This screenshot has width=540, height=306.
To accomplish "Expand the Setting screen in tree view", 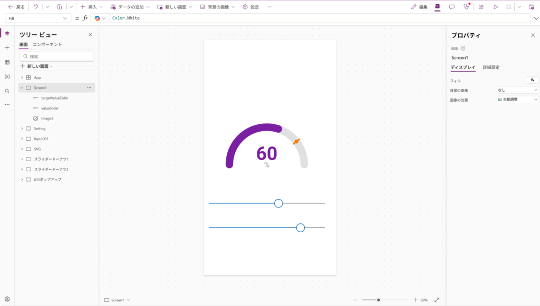I will [22, 129].
